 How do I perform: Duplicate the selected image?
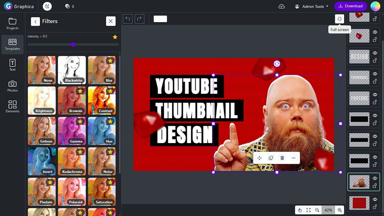click(271, 158)
